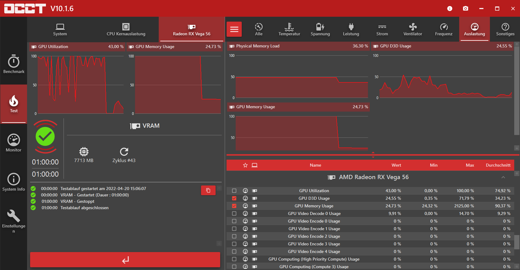Sort sensor table by Min column
This screenshot has height=270, width=520.
pos(434,165)
